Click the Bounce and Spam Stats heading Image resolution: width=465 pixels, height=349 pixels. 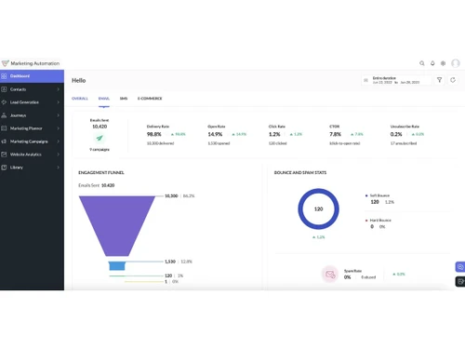coord(300,172)
